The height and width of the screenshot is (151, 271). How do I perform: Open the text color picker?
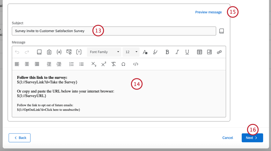pyautogui.click(x=145, y=52)
